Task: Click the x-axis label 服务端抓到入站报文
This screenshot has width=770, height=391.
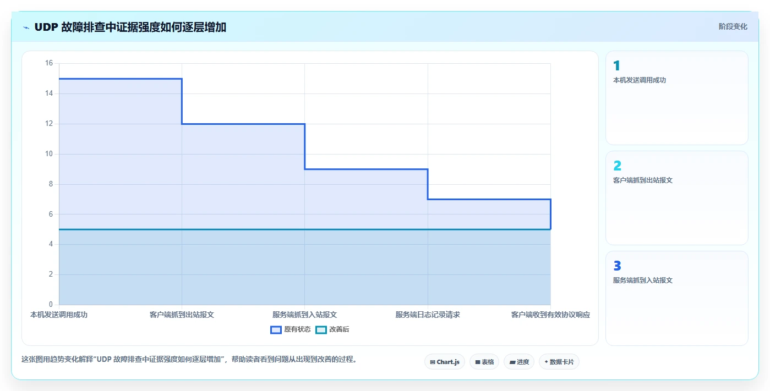Action: [x=304, y=315]
